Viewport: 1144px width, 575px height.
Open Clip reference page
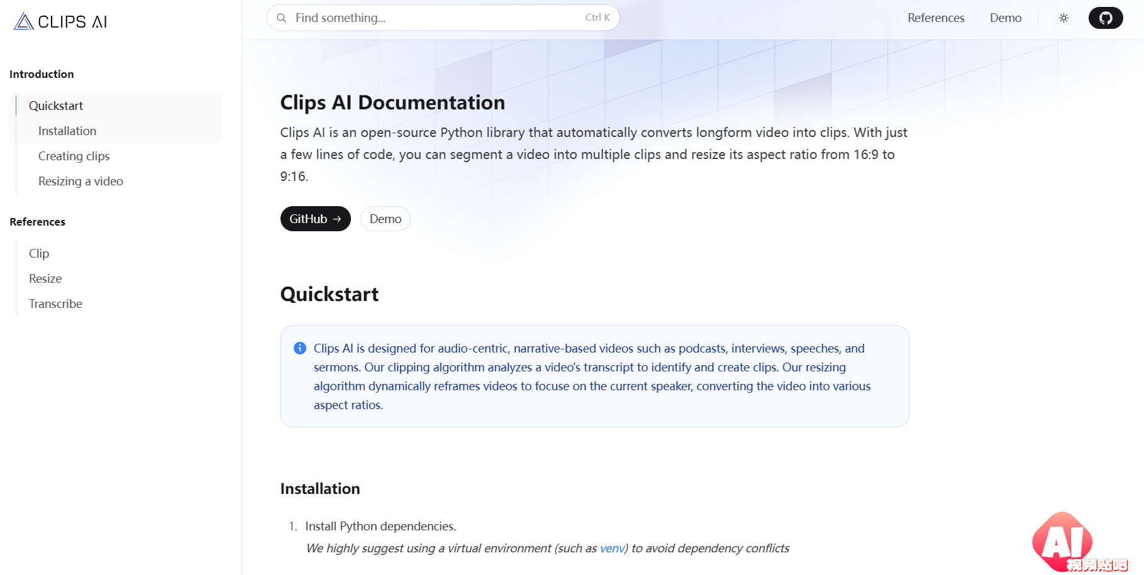point(39,253)
